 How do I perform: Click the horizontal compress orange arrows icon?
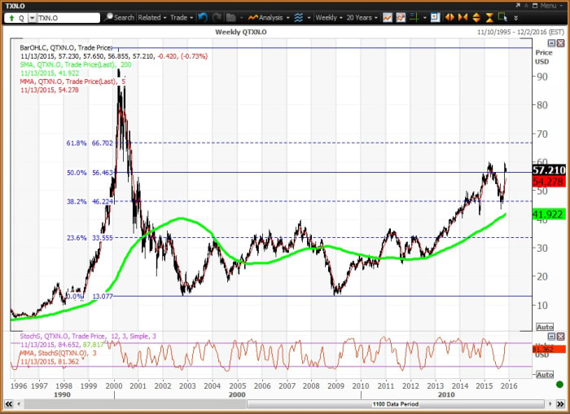[462, 17]
